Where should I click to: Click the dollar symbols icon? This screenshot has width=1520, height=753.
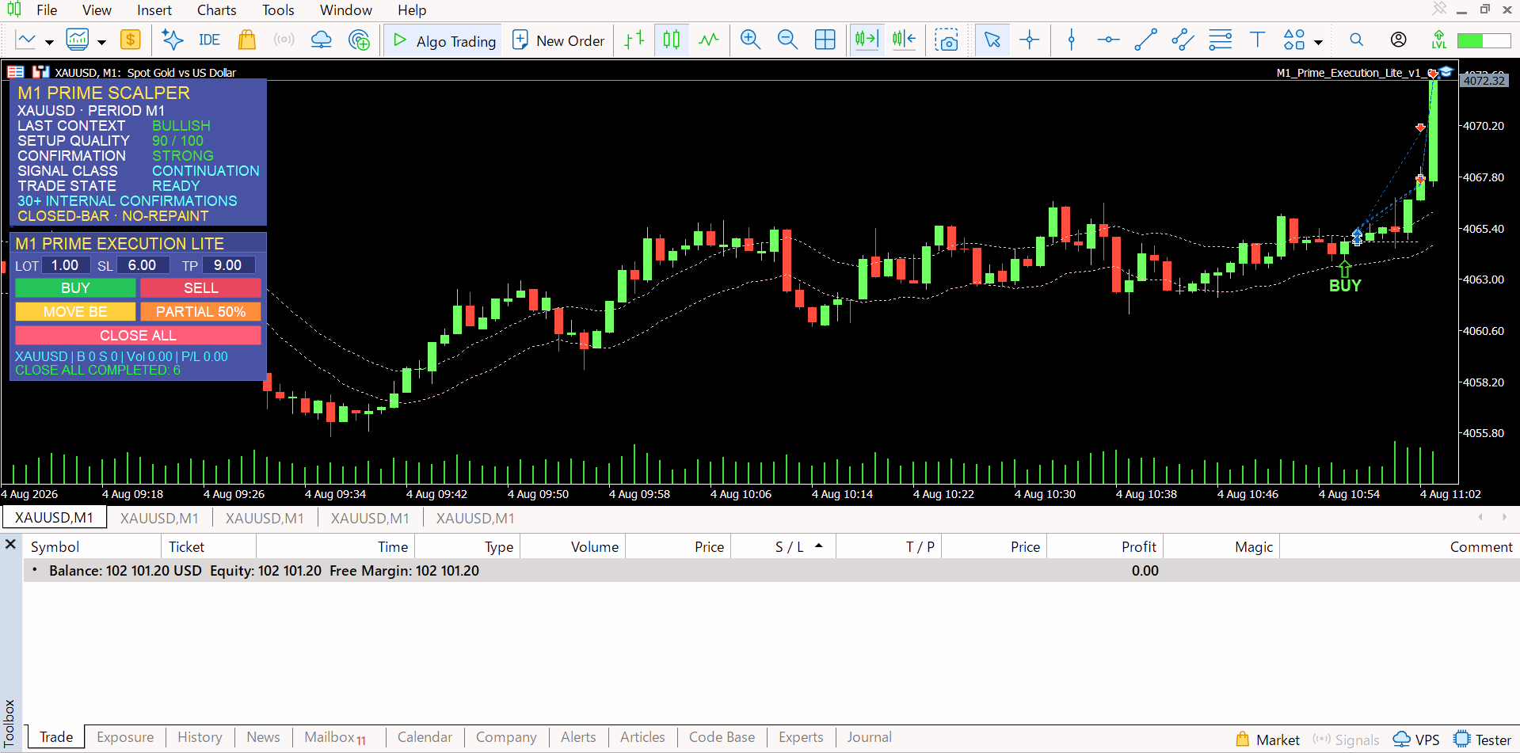tap(131, 40)
